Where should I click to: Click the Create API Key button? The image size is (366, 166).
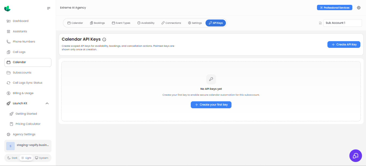coord(344,45)
